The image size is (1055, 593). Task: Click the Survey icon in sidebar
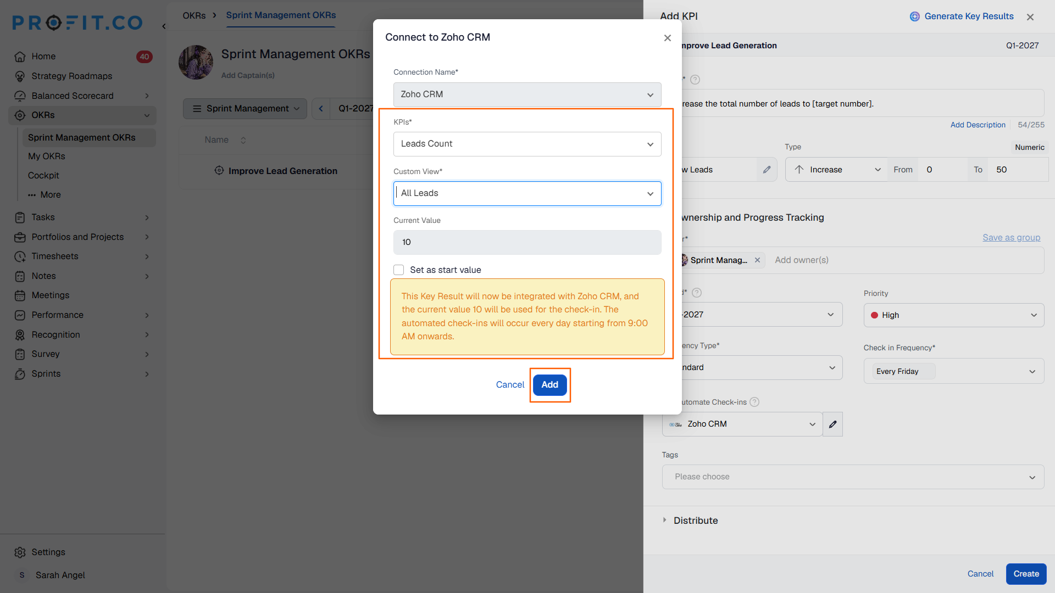(x=20, y=354)
